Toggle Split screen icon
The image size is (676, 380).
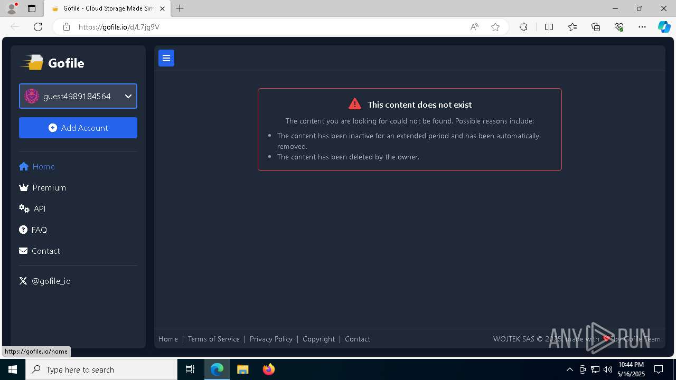(549, 27)
